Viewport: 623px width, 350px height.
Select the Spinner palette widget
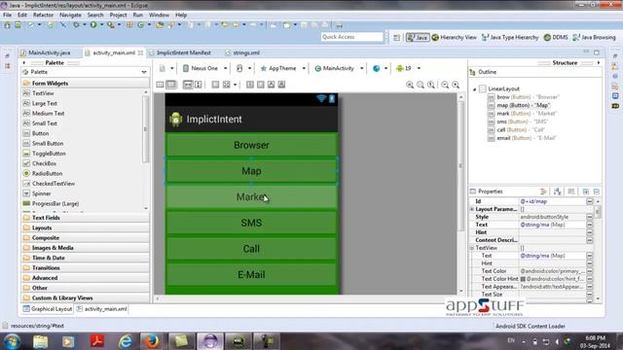(x=41, y=193)
